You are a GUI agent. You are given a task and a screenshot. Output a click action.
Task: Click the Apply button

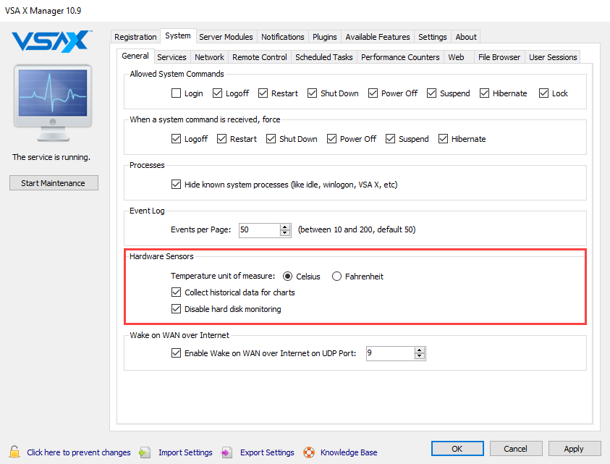[573, 449]
